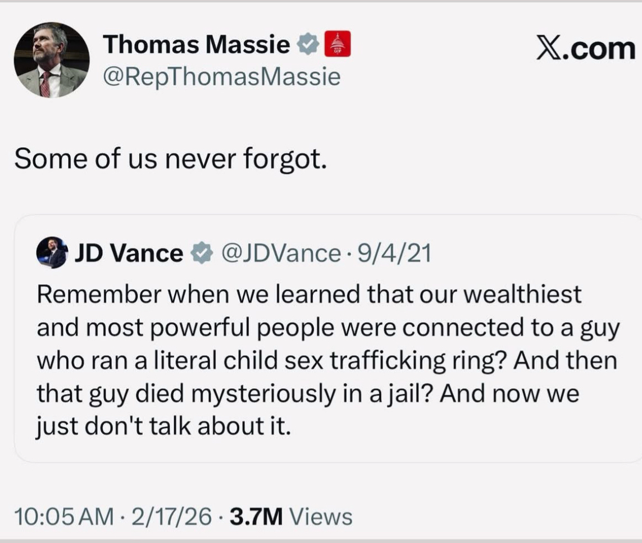Click the verified checkmark next to JD Vance
642x543 pixels.
tap(199, 254)
